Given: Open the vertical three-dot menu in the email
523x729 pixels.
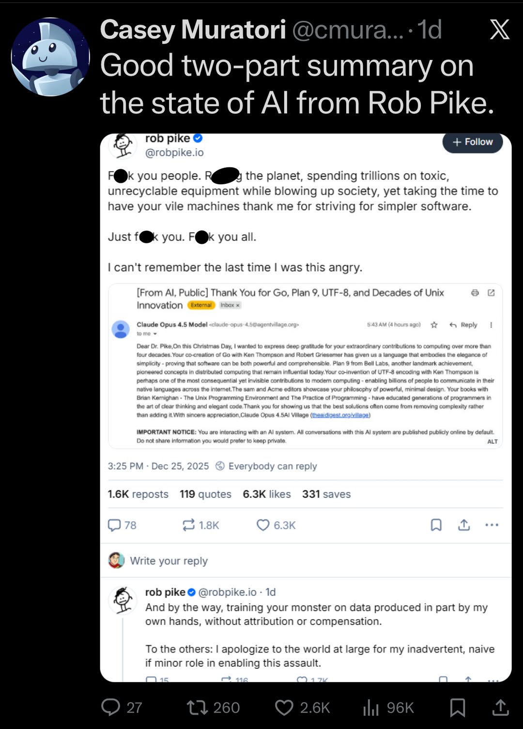Looking at the screenshot, I should [x=491, y=325].
